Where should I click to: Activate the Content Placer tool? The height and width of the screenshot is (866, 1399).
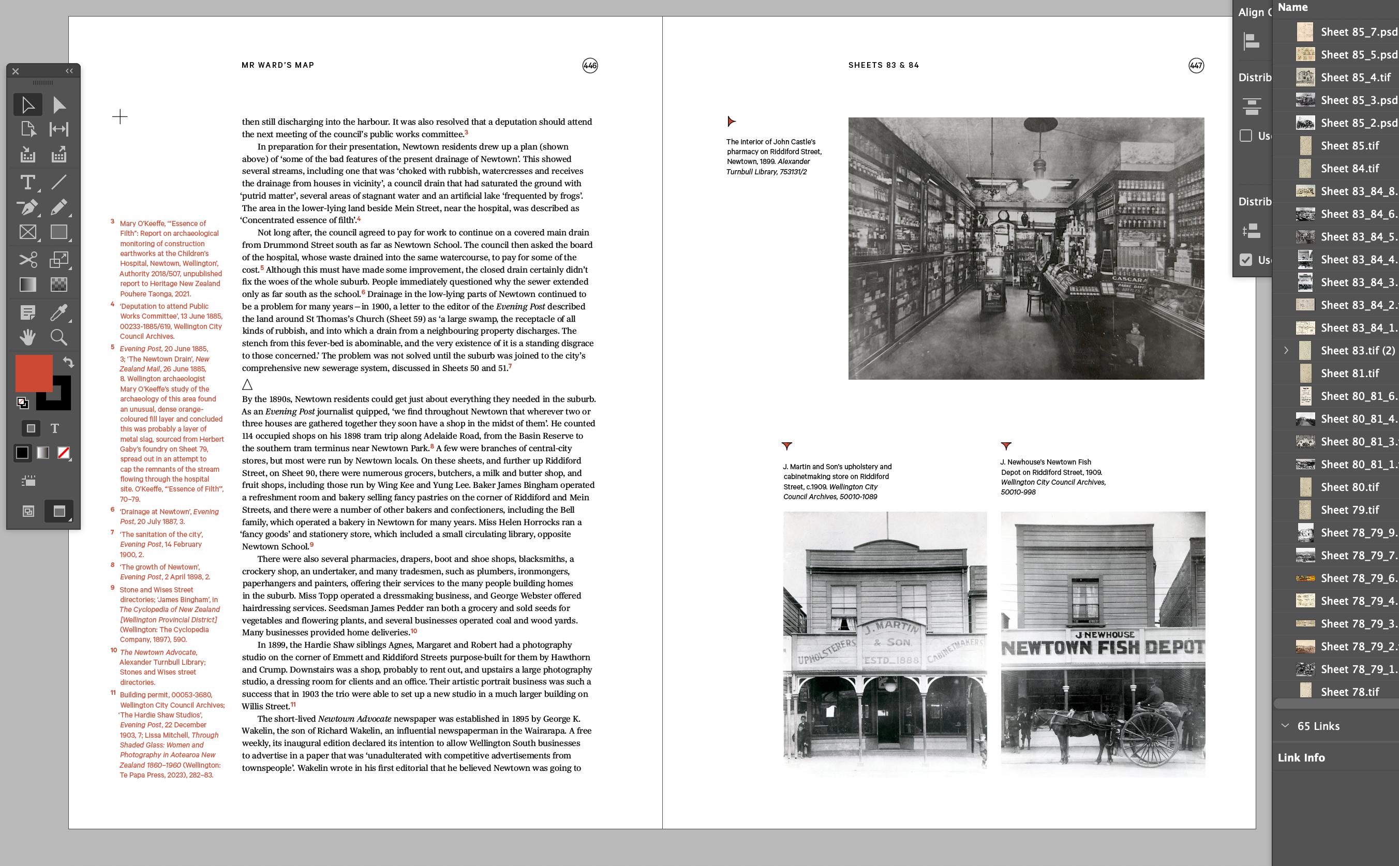point(59,155)
